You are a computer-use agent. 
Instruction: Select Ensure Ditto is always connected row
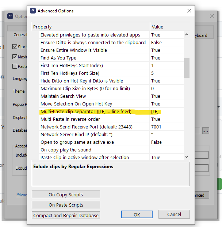(111, 43)
